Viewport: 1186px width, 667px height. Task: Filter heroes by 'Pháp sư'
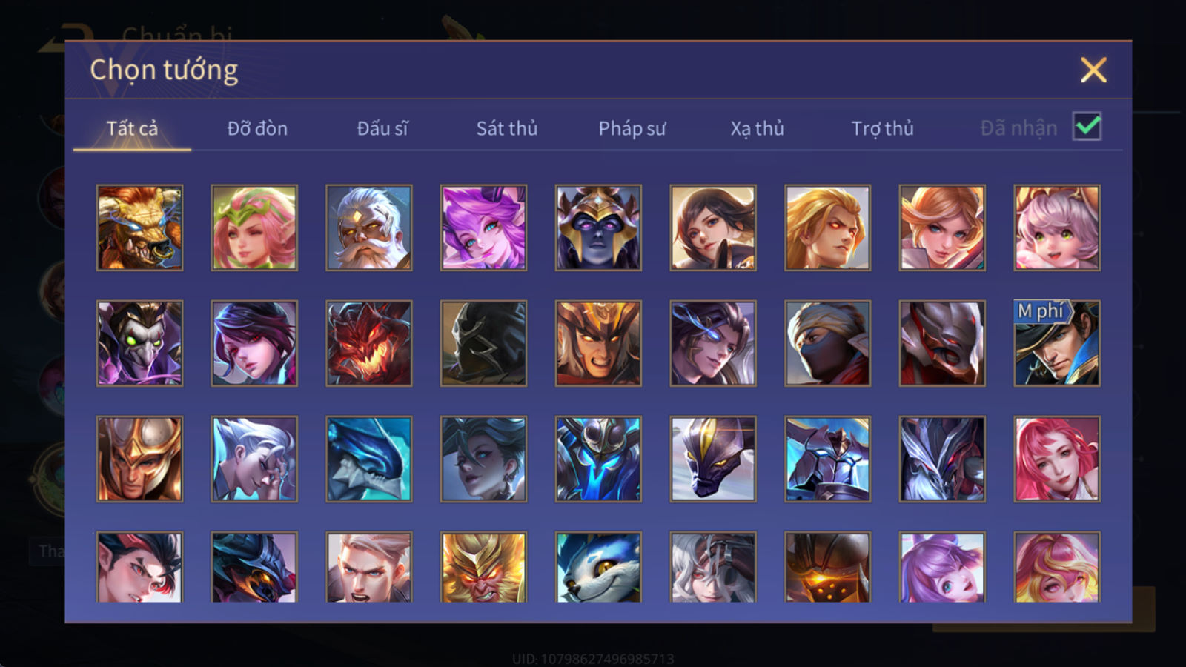click(x=632, y=128)
